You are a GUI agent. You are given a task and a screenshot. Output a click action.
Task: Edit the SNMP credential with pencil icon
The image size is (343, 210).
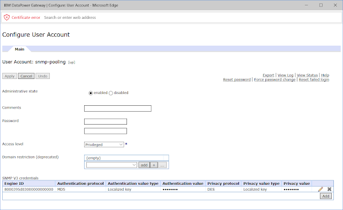tap(320, 189)
